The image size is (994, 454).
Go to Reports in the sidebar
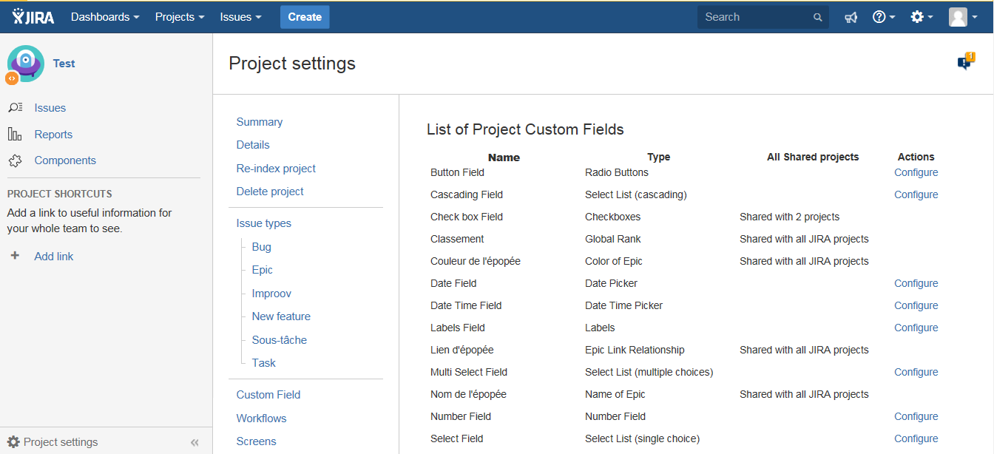[x=53, y=135]
